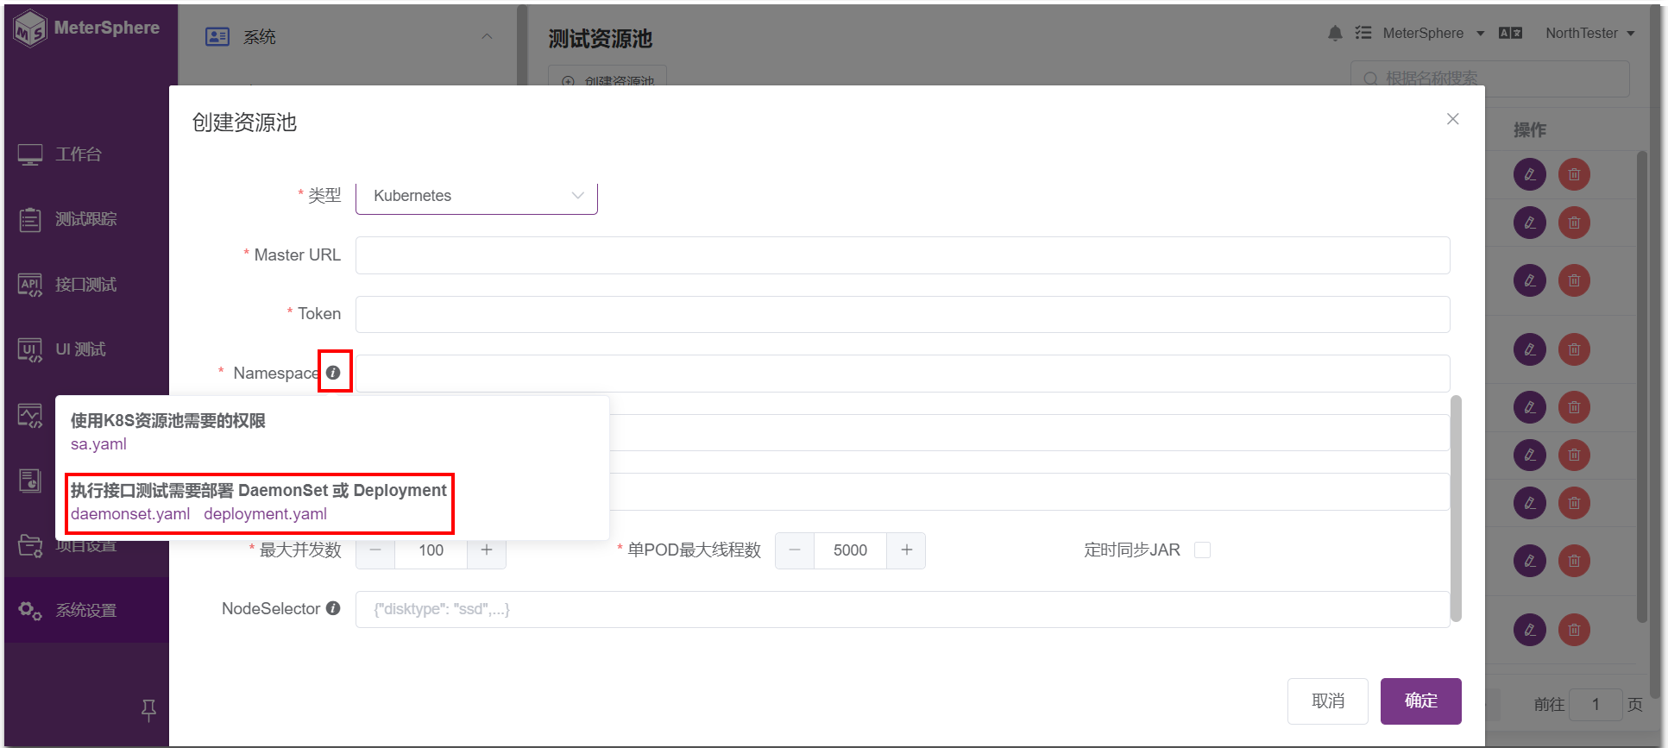The height and width of the screenshot is (754, 1668).
Task: Click the 系统 card icon in submenu
Action: point(217,36)
